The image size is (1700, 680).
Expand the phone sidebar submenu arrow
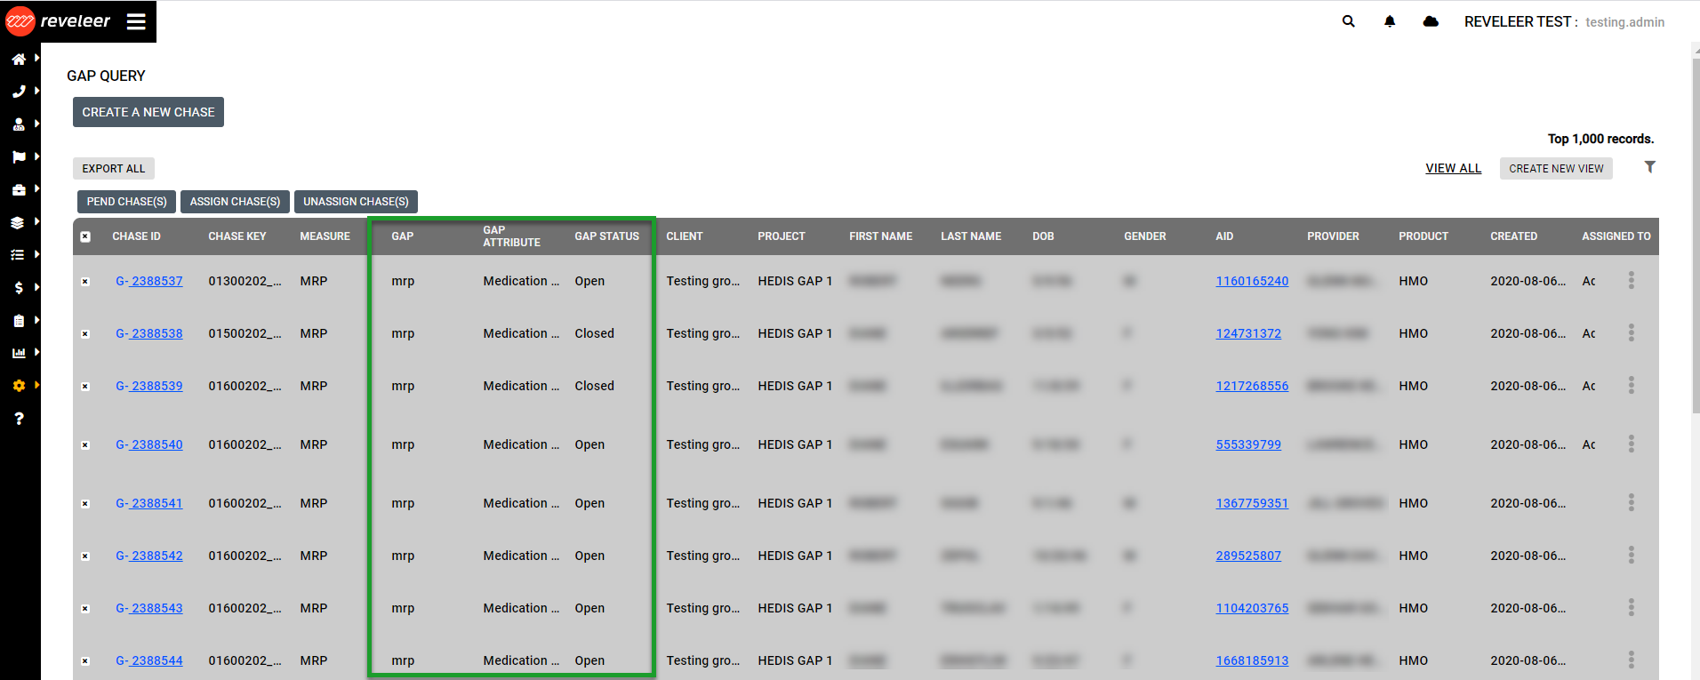(36, 91)
